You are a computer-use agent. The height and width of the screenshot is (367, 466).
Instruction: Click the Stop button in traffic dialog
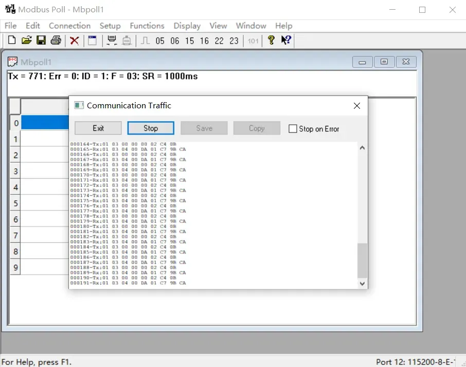point(151,128)
